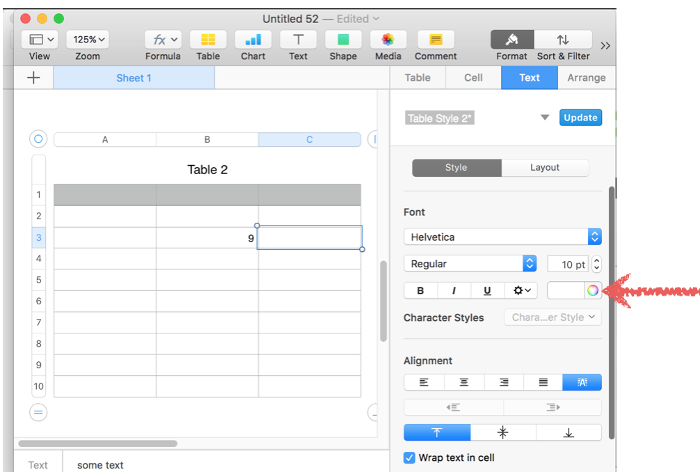Open the View toolbar menu

click(39, 39)
